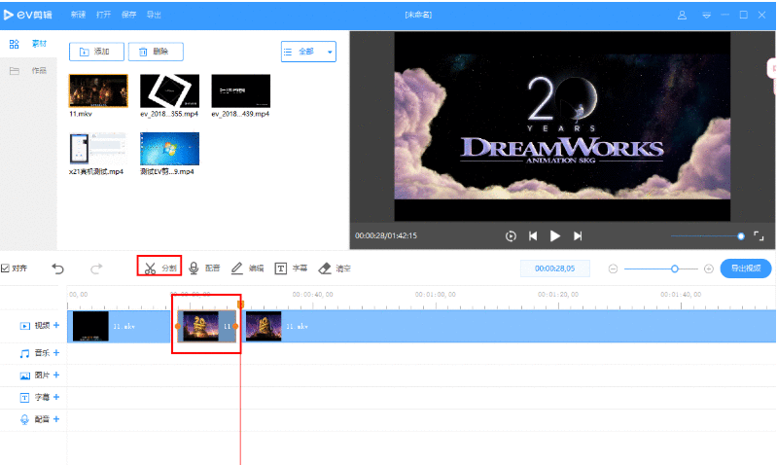Image resolution: width=777 pixels, height=465 pixels.
Task: Undo the last action
Action: (58, 268)
